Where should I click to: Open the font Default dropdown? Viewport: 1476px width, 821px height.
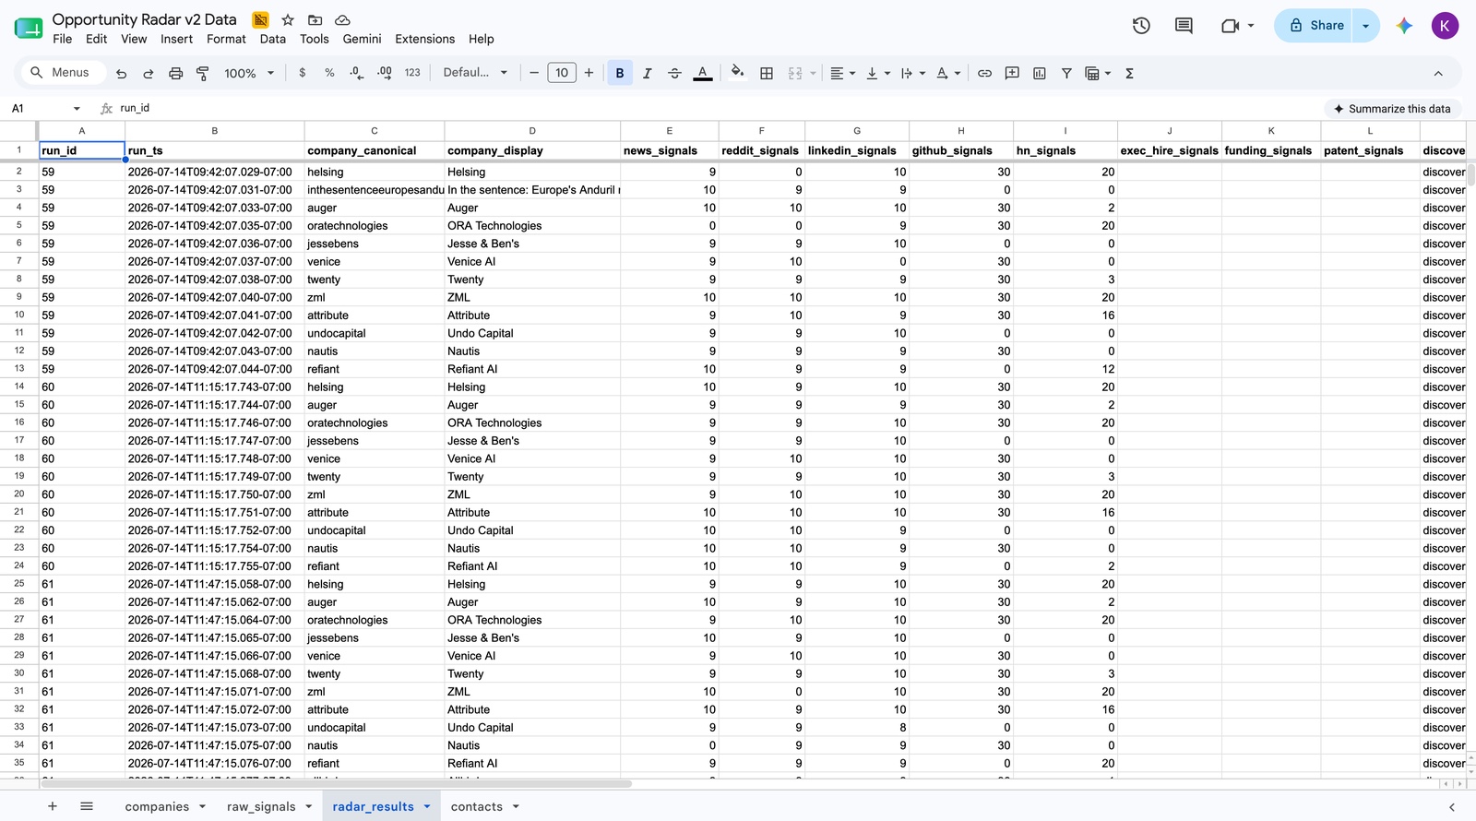coord(475,73)
